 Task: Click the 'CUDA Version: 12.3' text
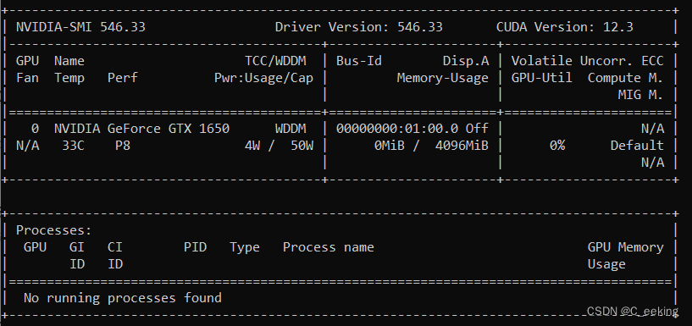tap(564, 27)
